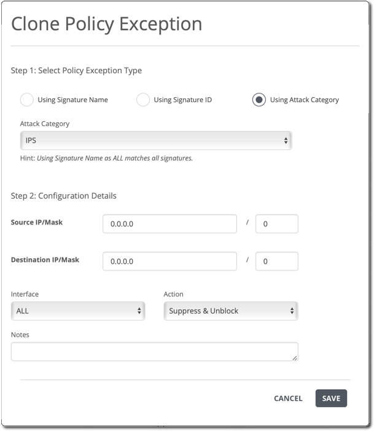Viewport: 374px width, 431px height.
Task: Click into the Notes text area
Action: (155, 352)
